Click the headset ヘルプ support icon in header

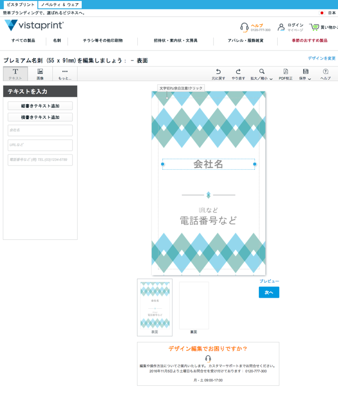coord(244,27)
